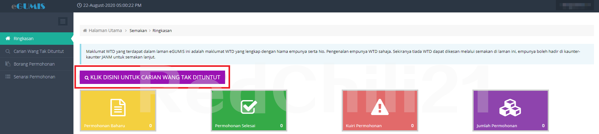Select Borang Permohonan in the sidebar
The height and width of the screenshot is (134, 599).
click(x=34, y=64)
